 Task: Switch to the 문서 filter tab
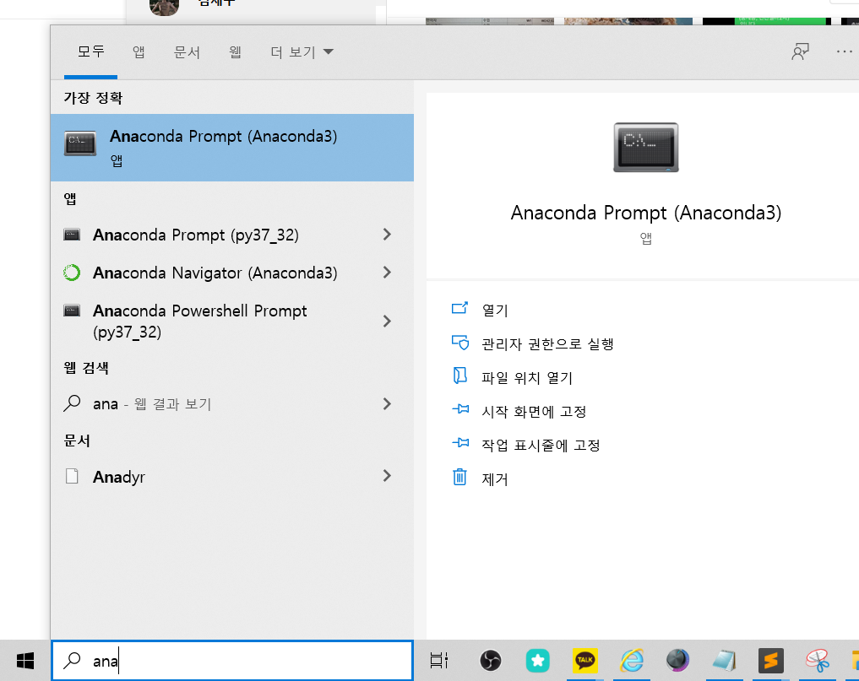(187, 52)
